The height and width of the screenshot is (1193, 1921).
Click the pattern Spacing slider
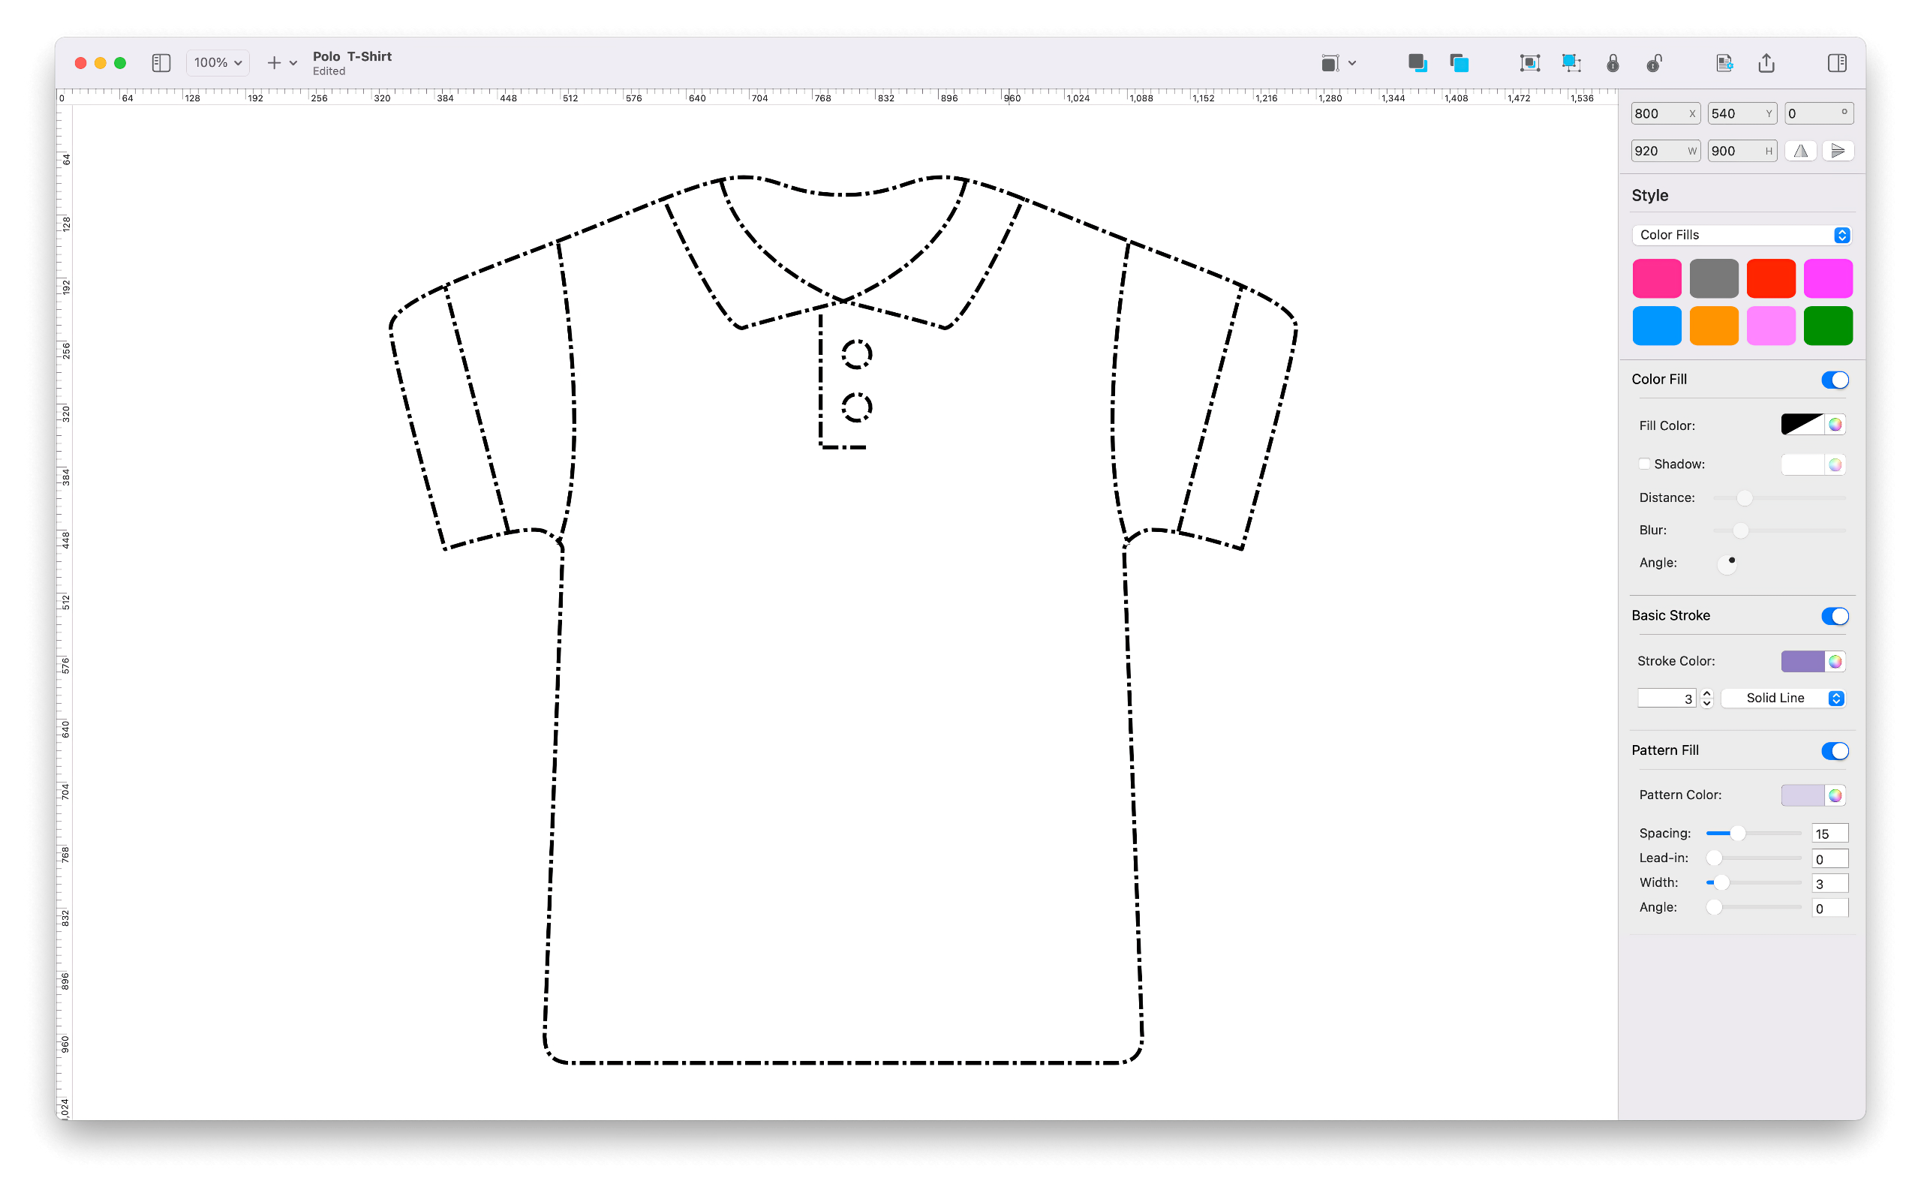click(1754, 833)
